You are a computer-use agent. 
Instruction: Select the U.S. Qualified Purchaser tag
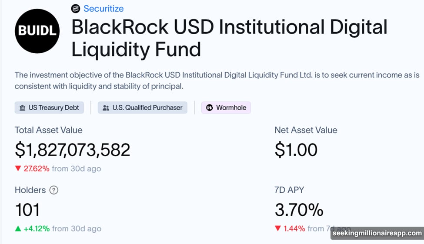pos(143,107)
